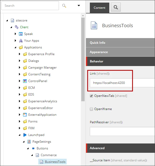Screen dimensions: 155x166
Task: Collapse the PageSettings node
Action: click(24, 142)
